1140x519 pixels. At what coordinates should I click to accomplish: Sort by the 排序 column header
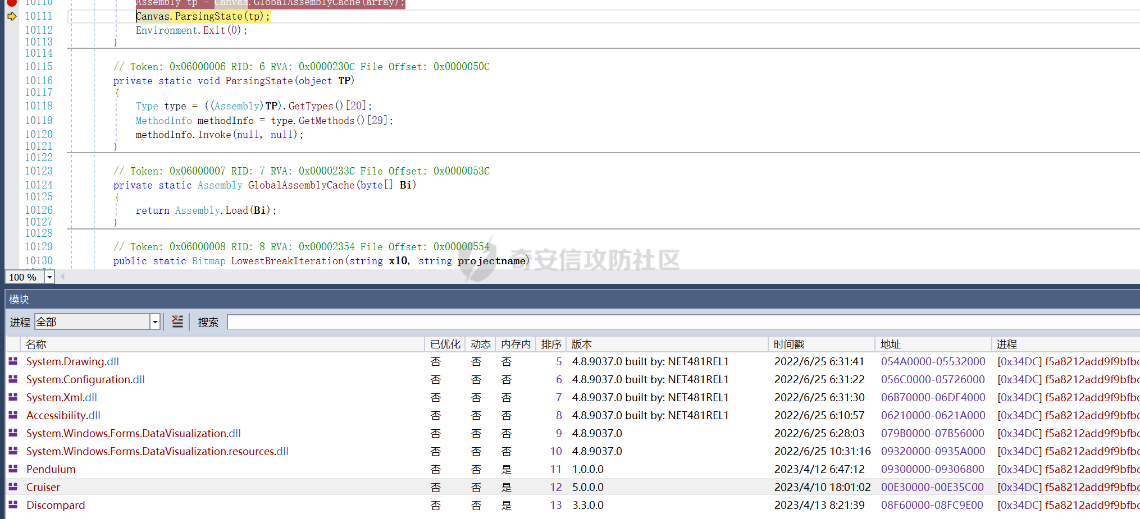pyautogui.click(x=551, y=344)
